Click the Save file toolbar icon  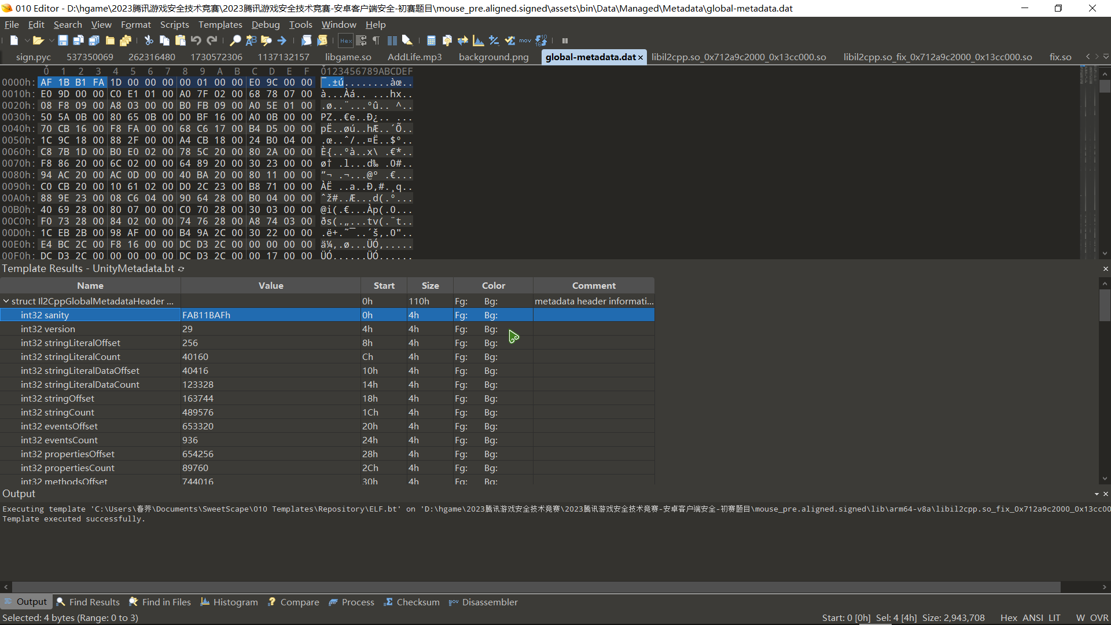(63, 41)
